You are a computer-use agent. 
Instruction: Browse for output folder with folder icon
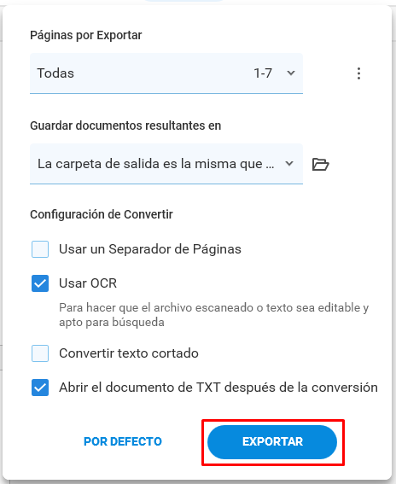(x=320, y=164)
